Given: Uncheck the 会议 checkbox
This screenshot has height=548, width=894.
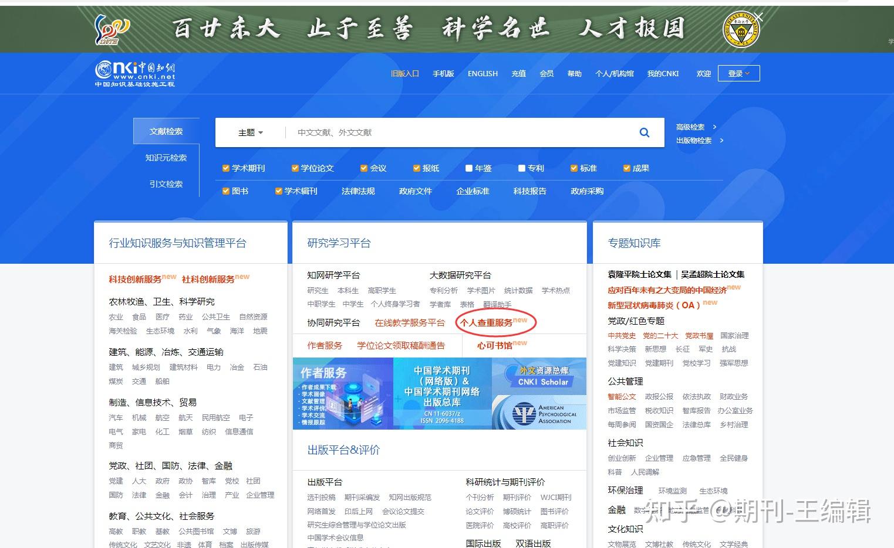Looking at the screenshot, I should coord(364,168).
